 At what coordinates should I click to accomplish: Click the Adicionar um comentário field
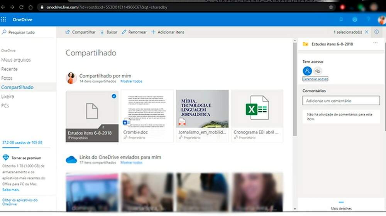[x=341, y=100]
